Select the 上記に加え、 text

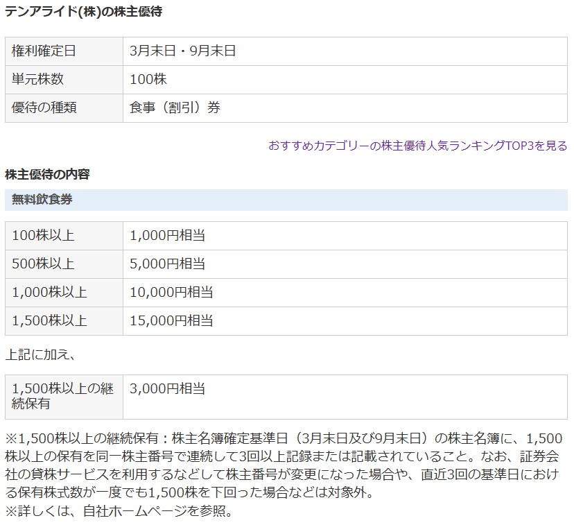(x=40, y=354)
